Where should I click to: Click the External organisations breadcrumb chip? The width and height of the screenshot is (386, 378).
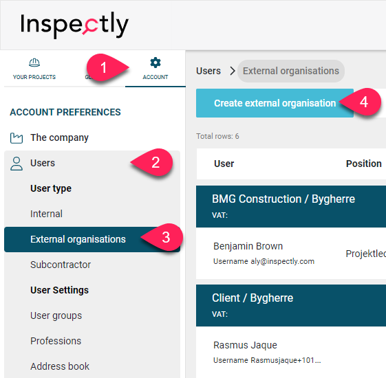[x=291, y=71]
